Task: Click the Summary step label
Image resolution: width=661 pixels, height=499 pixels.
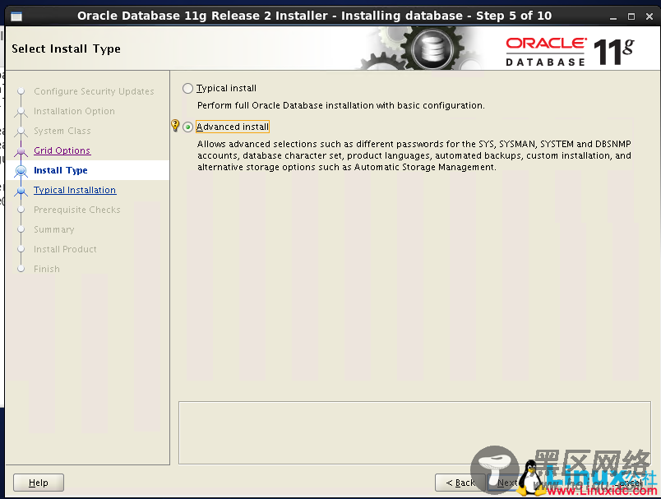Action: coord(54,229)
